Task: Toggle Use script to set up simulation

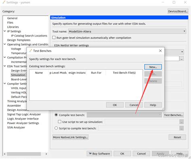Action: (x=60, y=122)
